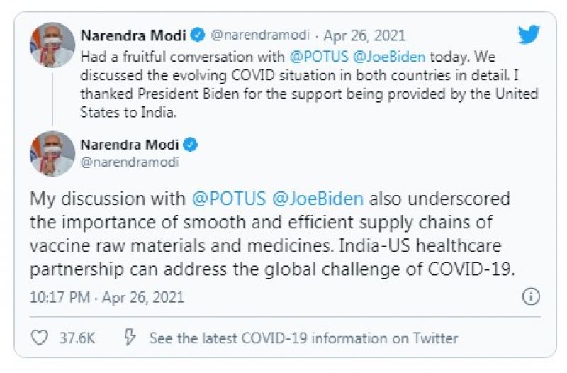Click the verified badge on the second tweet
Screen dimensions: 567x373
pyautogui.click(x=191, y=145)
